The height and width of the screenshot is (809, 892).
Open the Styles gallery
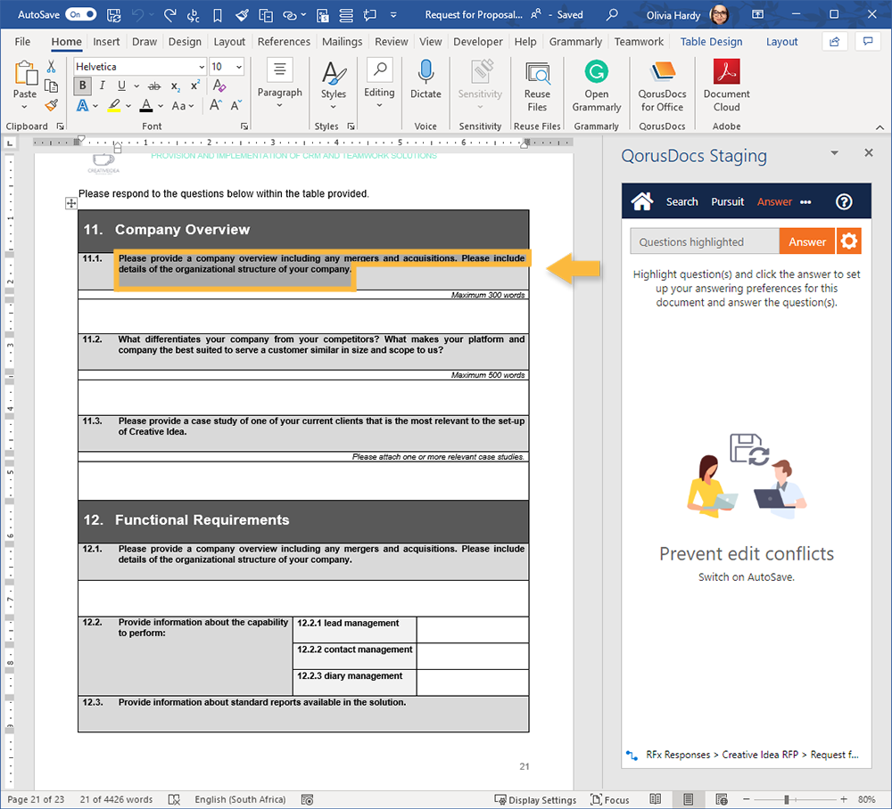click(x=334, y=86)
